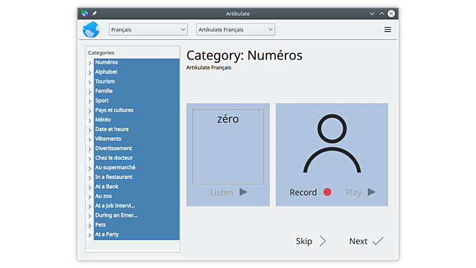
Task: Choose the Au zoo category
Action: click(103, 196)
